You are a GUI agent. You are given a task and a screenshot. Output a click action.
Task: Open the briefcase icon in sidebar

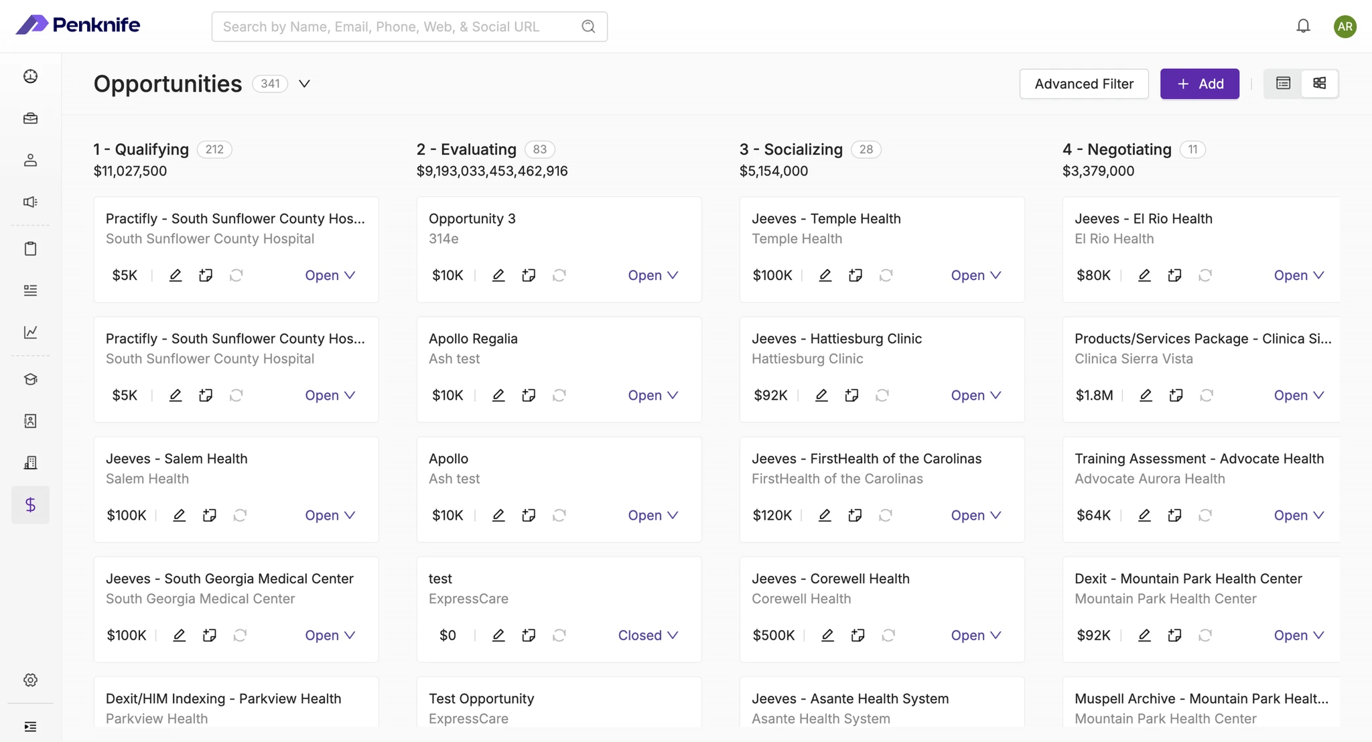tap(30, 118)
